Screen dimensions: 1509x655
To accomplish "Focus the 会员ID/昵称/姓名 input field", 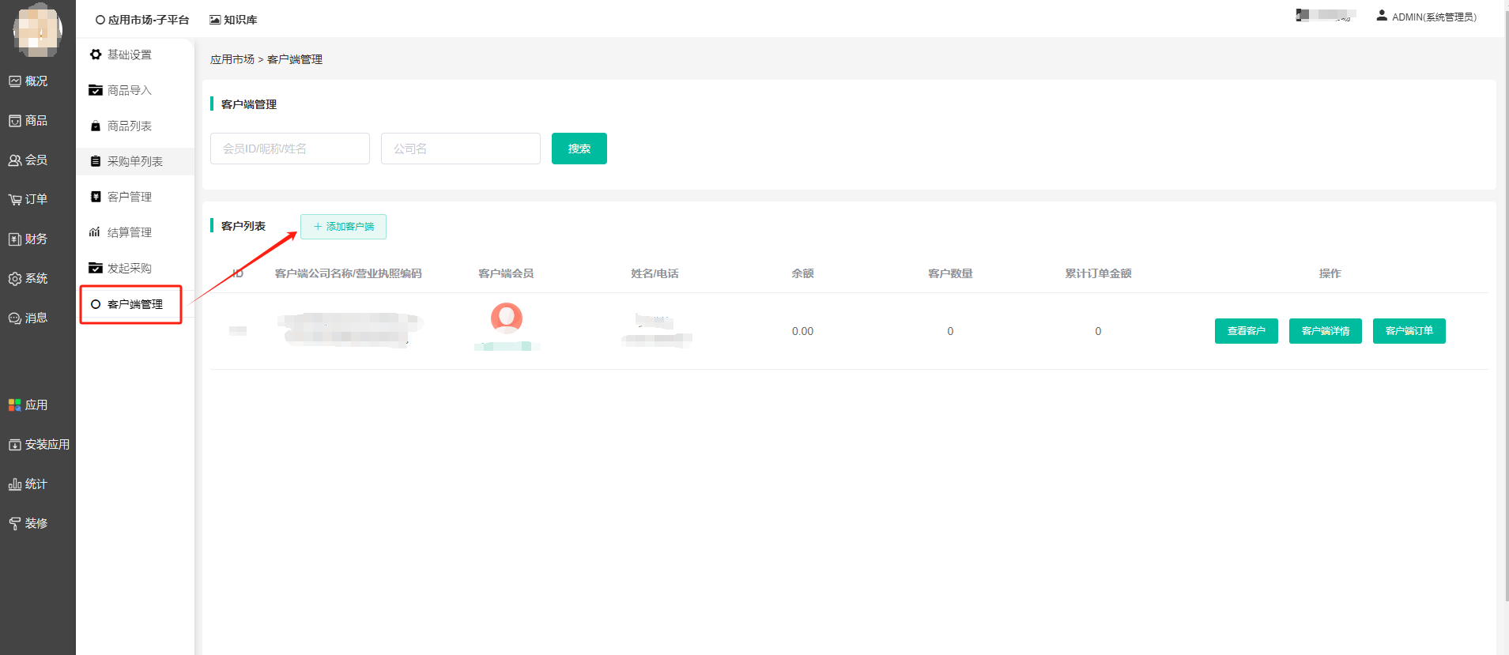I will pos(289,149).
